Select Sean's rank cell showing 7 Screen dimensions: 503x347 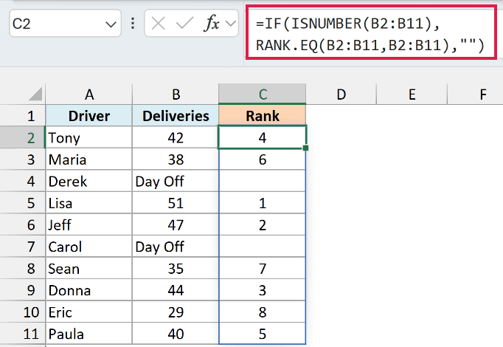[263, 268]
